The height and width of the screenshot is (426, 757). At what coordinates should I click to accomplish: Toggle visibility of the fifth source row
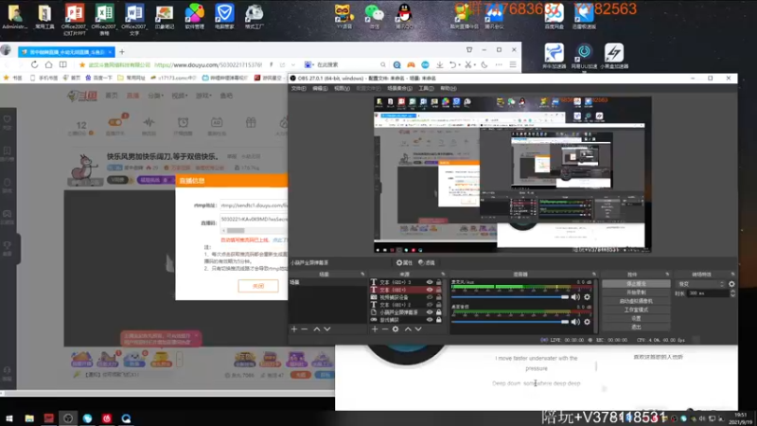click(430, 312)
